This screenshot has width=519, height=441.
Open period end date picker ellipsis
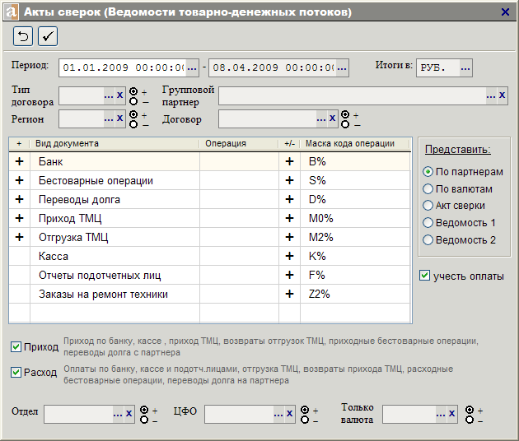click(x=342, y=68)
